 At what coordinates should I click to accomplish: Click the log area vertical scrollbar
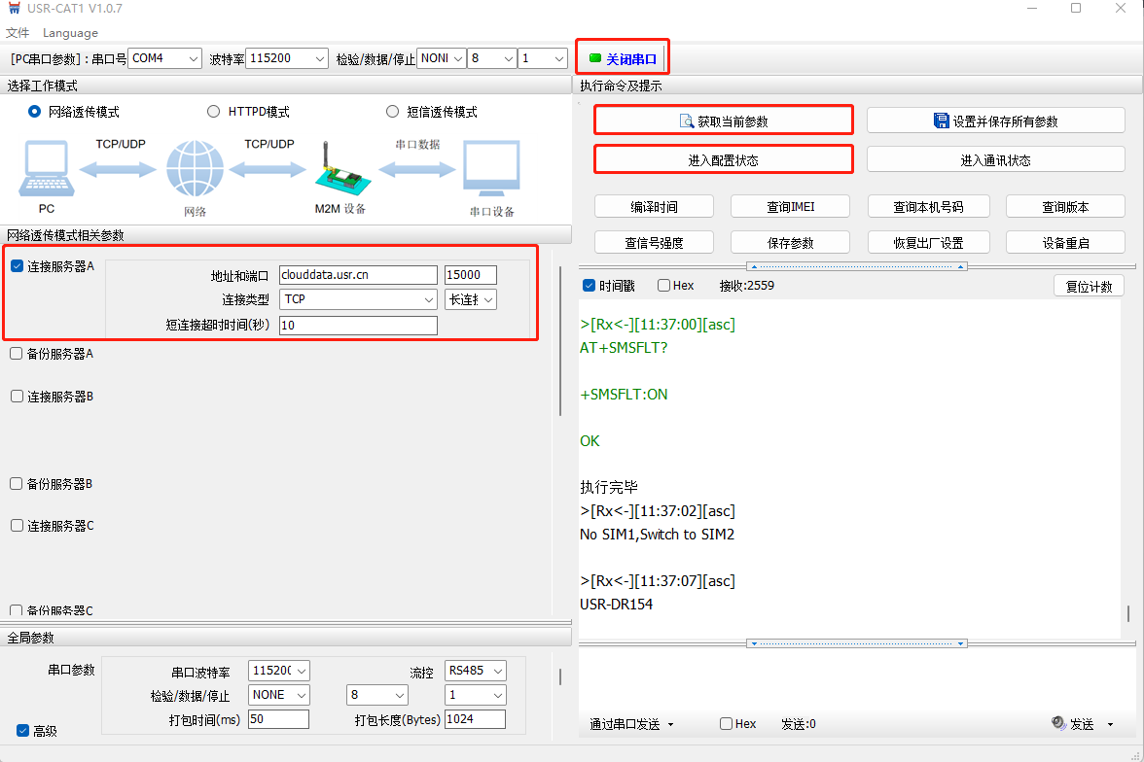pos(1128,612)
